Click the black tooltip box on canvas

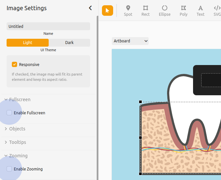pos(207,80)
